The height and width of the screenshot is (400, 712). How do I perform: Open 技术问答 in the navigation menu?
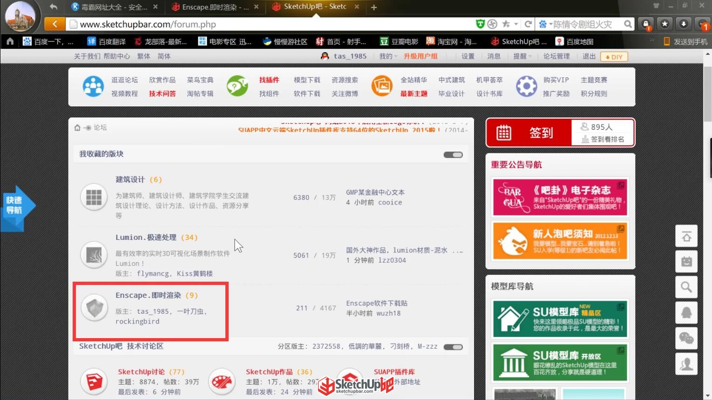click(163, 94)
